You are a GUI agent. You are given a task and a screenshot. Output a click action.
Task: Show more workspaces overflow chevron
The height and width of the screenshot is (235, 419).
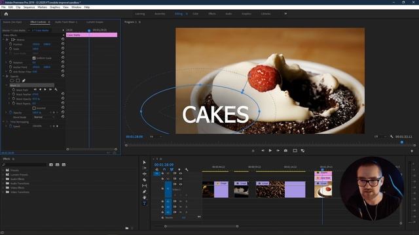pos(285,14)
